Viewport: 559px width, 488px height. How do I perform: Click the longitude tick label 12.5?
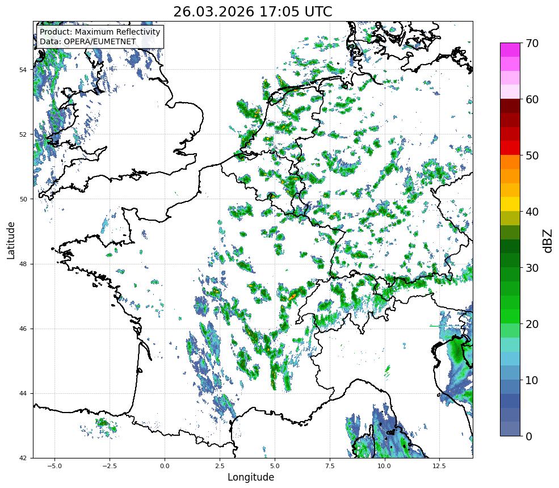point(440,466)
